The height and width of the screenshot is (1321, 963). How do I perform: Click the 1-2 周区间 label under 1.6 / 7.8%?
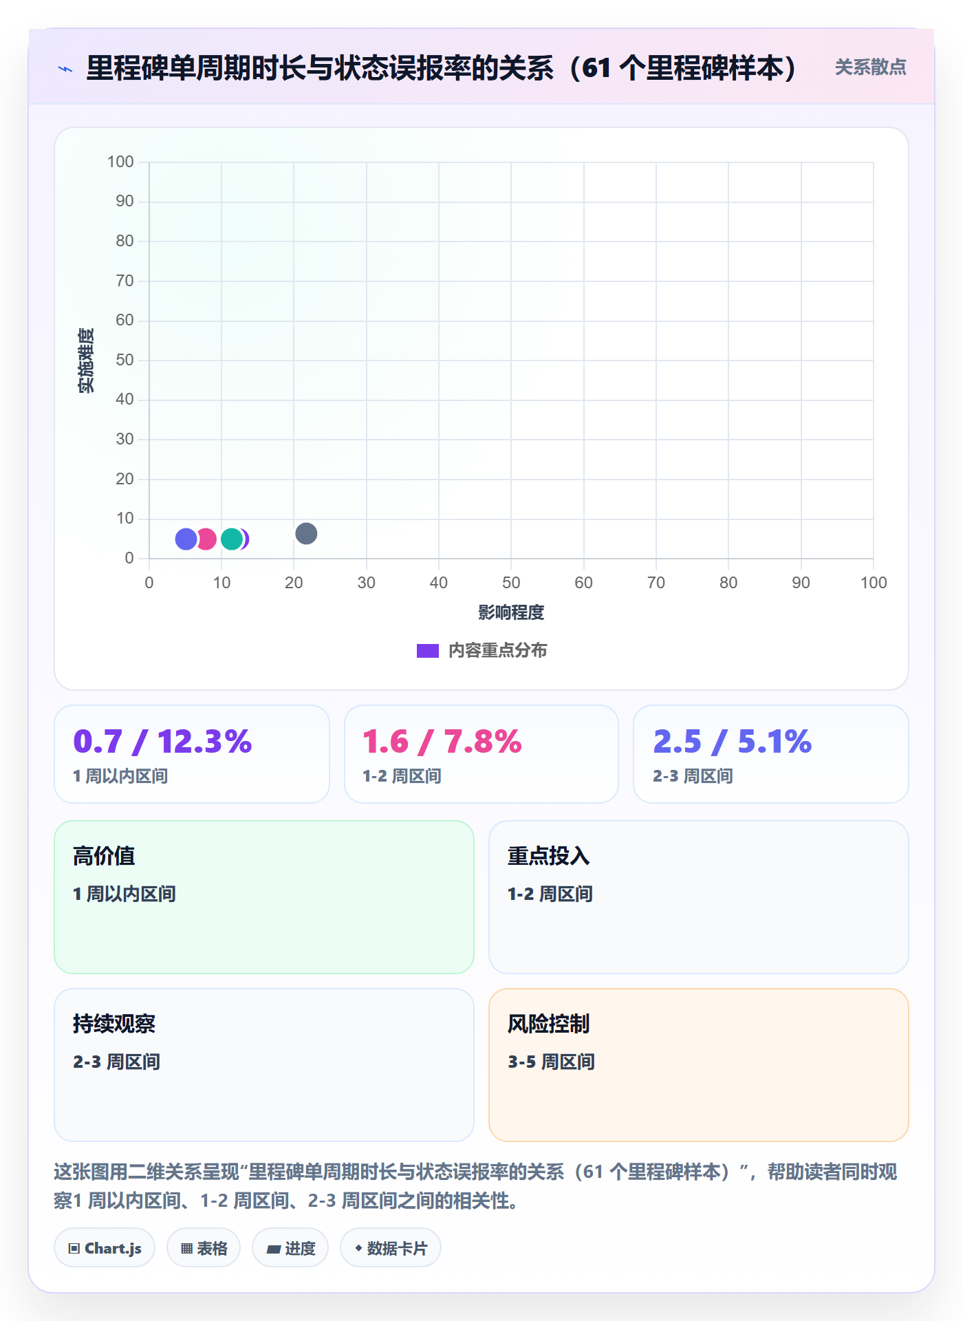tap(402, 776)
